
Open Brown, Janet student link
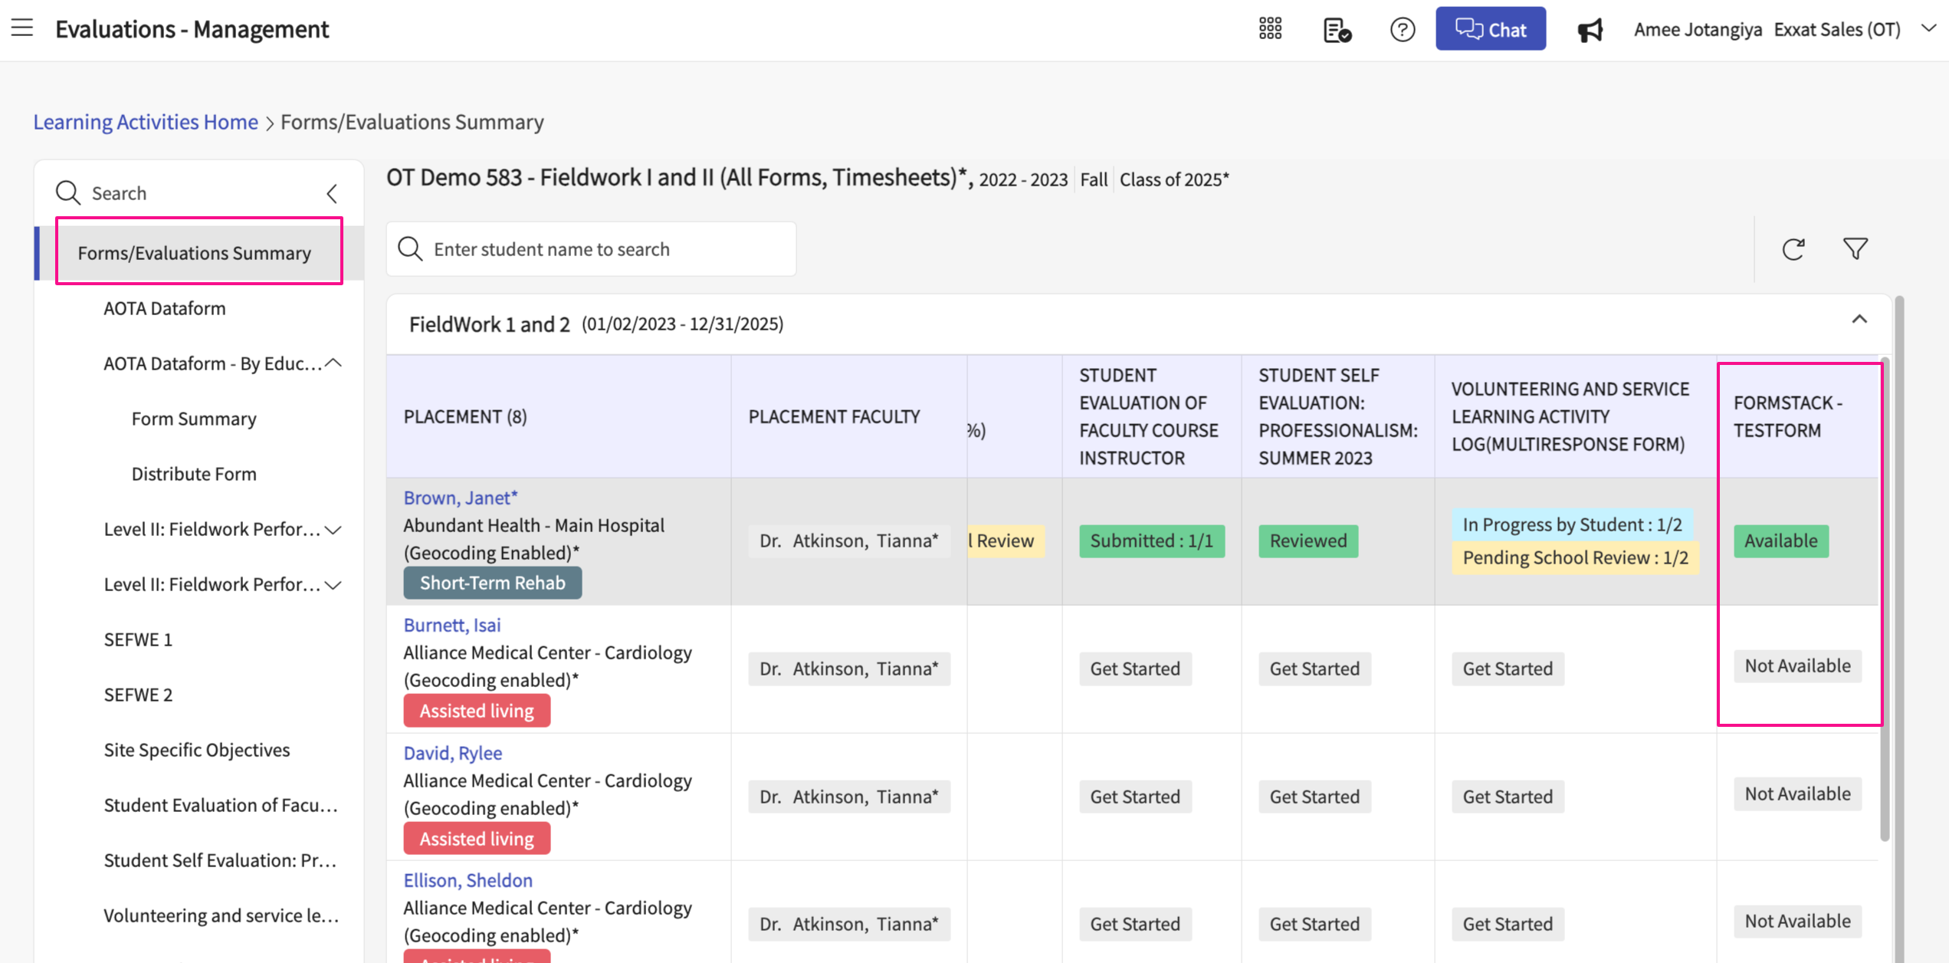460,498
